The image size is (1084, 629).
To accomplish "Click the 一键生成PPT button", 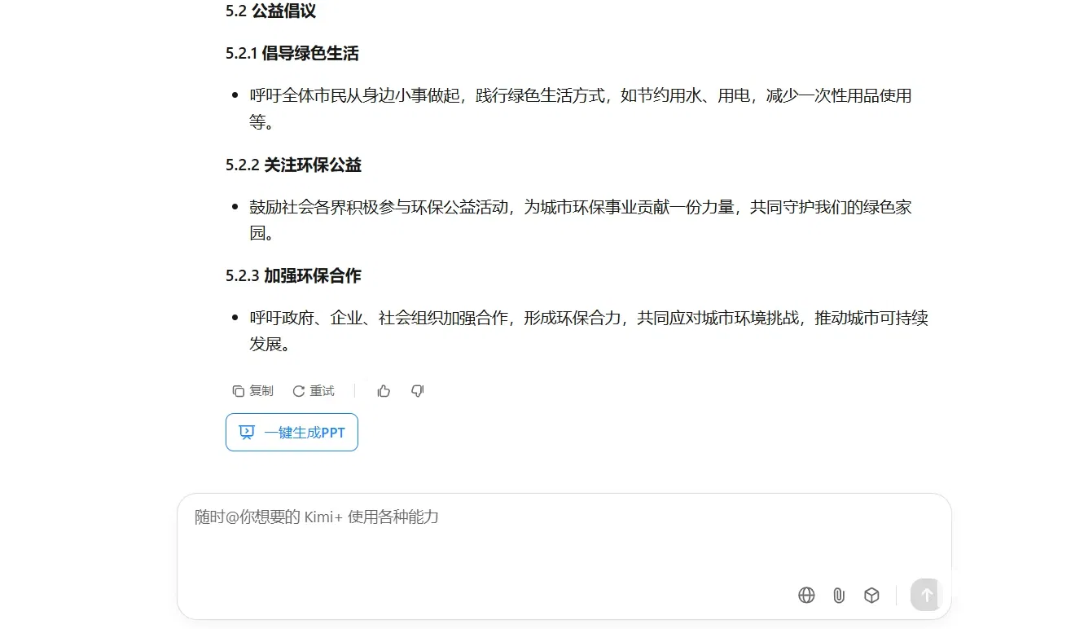I will tap(292, 433).
